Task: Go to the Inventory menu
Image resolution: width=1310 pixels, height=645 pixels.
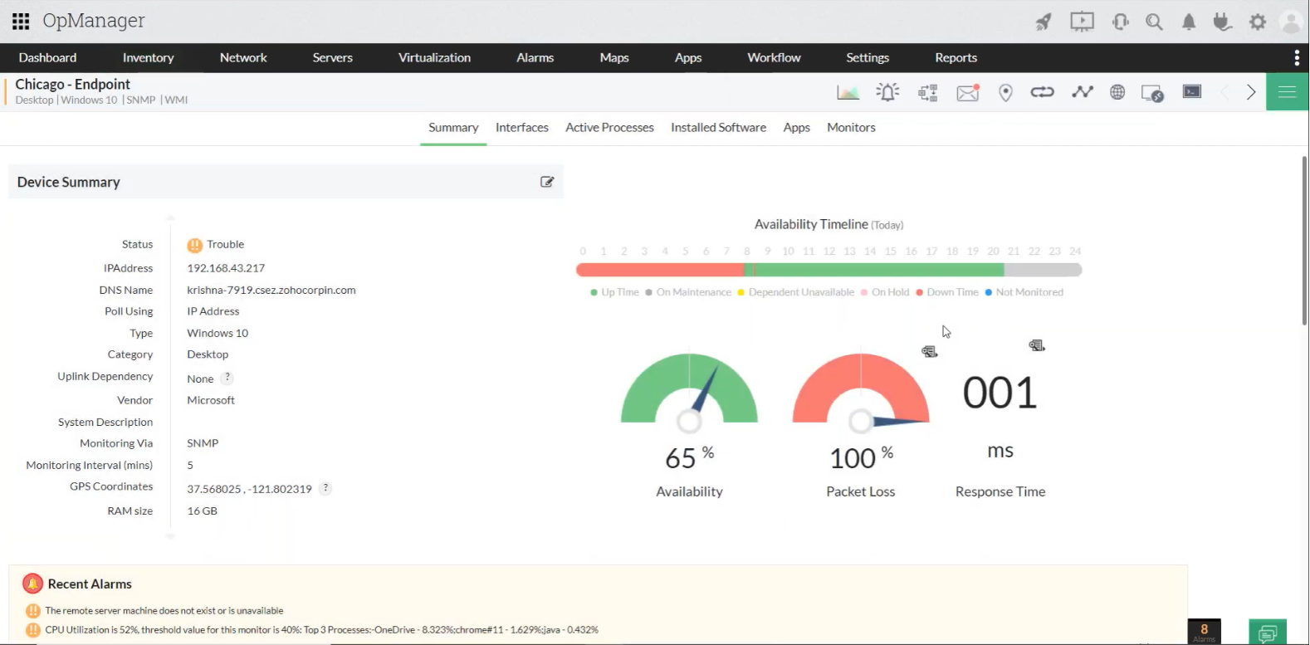Action: [x=149, y=57]
